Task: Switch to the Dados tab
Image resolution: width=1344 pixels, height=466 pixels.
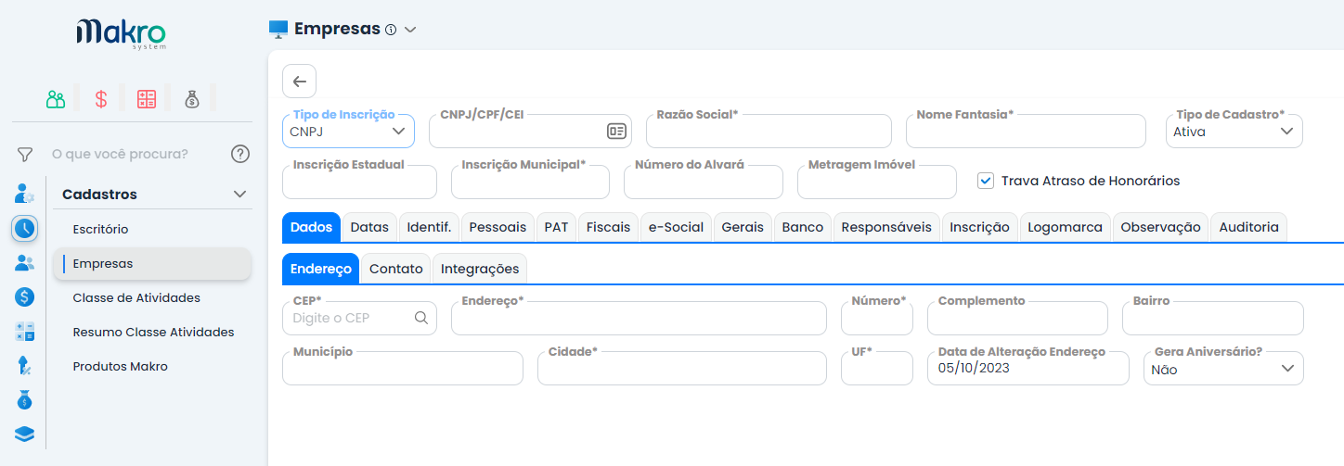Action: [x=311, y=227]
